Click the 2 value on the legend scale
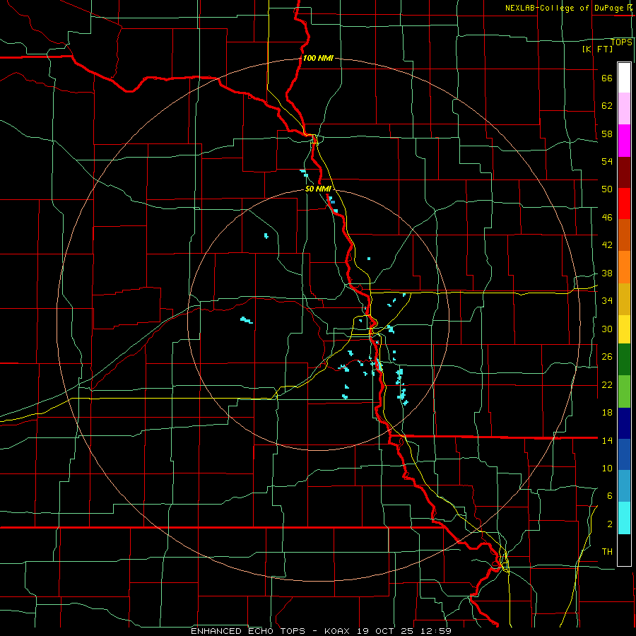The height and width of the screenshot is (636, 636). 610,524
